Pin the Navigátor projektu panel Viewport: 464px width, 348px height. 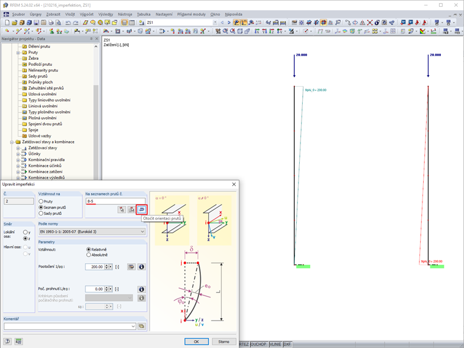click(x=91, y=38)
